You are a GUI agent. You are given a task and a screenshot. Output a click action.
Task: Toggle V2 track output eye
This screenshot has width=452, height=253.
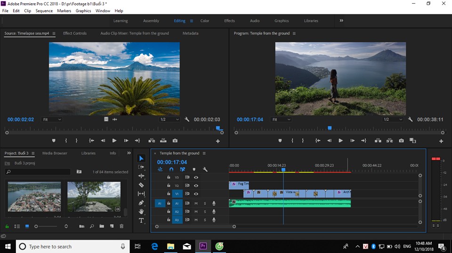coord(196,185)
